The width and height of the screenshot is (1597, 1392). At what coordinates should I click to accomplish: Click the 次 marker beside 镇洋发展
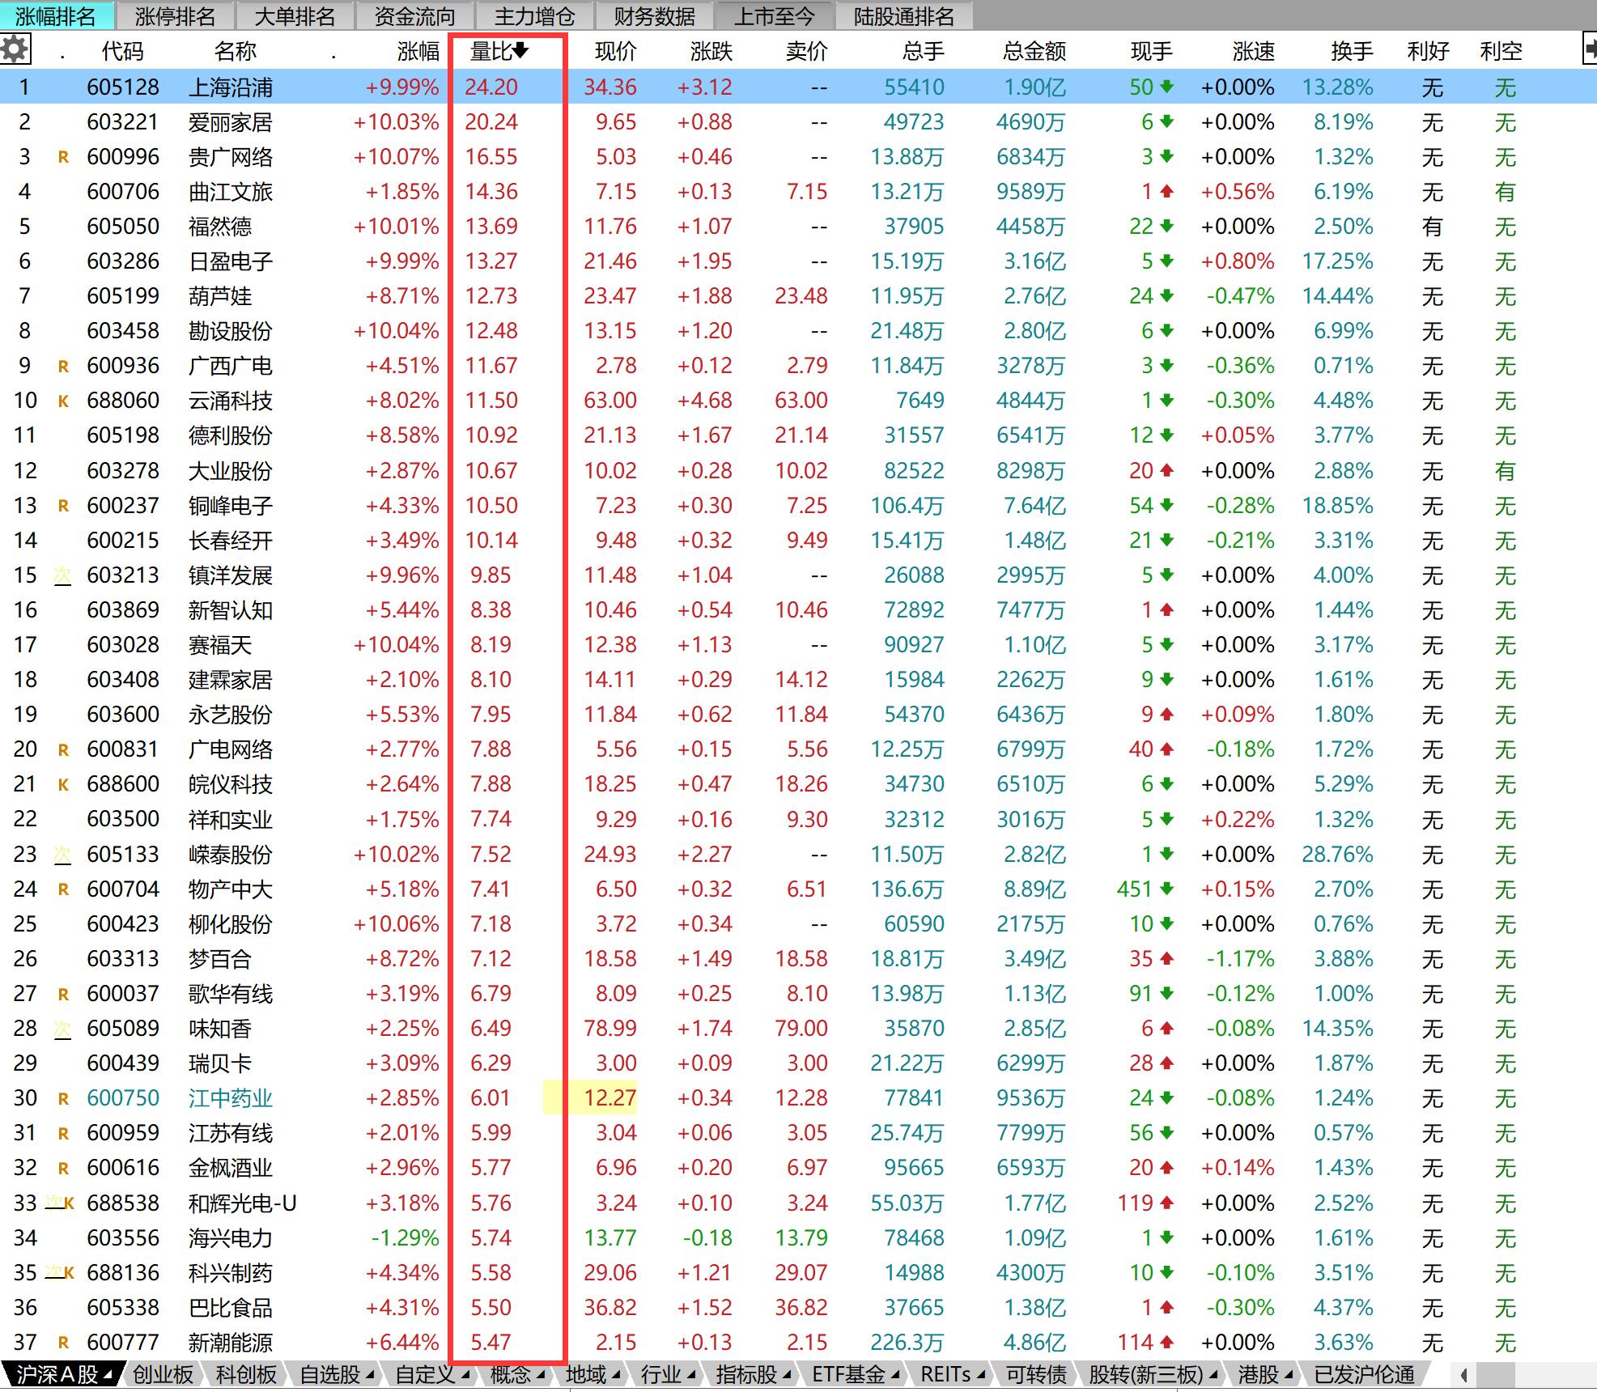(62, 575)
